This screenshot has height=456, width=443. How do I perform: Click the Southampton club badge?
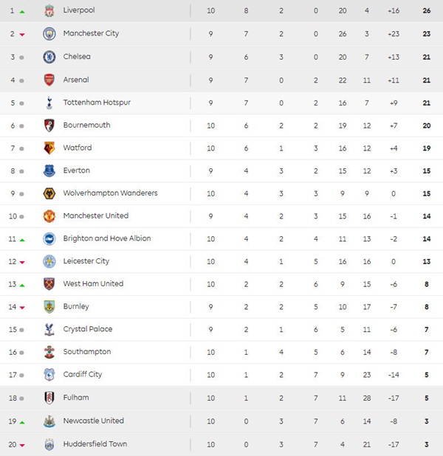coord(49,352)
